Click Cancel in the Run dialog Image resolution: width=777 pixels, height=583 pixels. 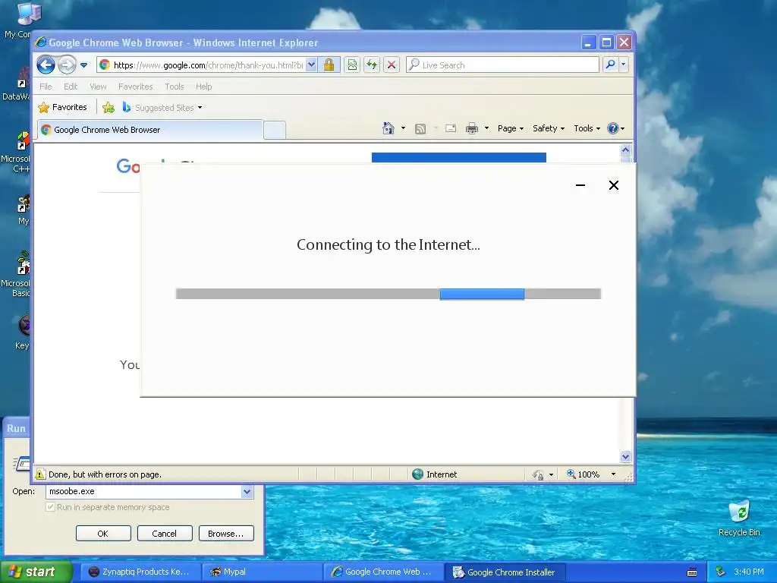tap(165, 534)
